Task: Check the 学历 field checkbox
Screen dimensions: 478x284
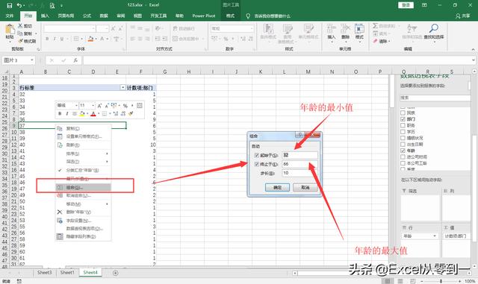Action: click(x=403, y=132)
